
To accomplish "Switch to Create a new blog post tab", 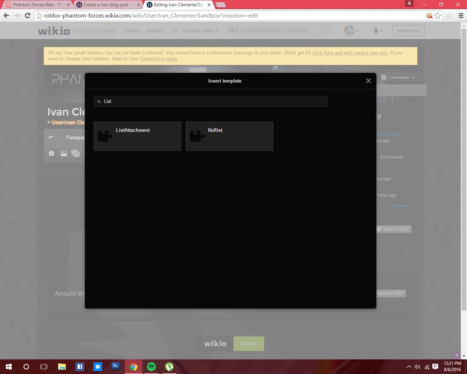I will pos(108,5).
